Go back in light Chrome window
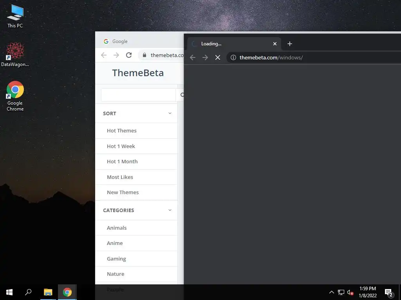 103,55
